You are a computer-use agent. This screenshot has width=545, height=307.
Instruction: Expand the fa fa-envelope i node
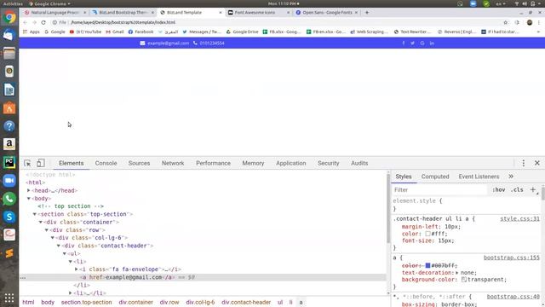76,269
